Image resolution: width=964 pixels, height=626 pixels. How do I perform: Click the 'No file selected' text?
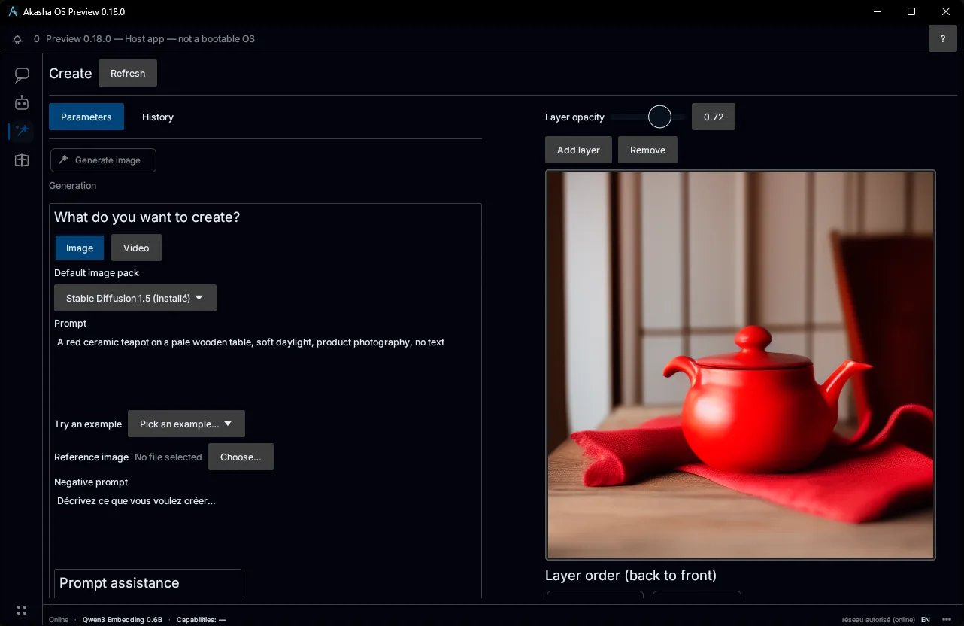pyautogui.click(x=168, y=457)
